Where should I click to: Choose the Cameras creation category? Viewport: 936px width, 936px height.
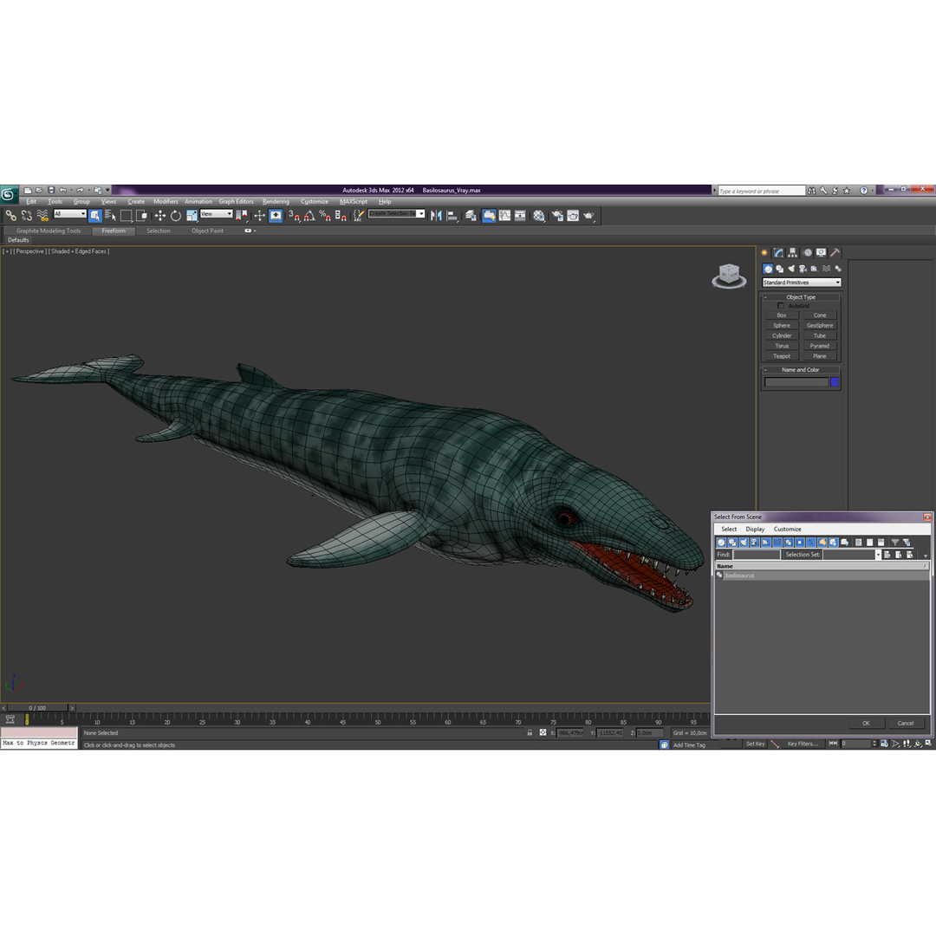click(803, 270)
